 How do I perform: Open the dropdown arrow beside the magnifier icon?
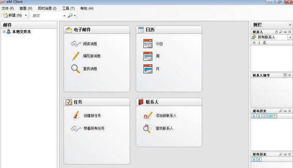pos(75,16)
